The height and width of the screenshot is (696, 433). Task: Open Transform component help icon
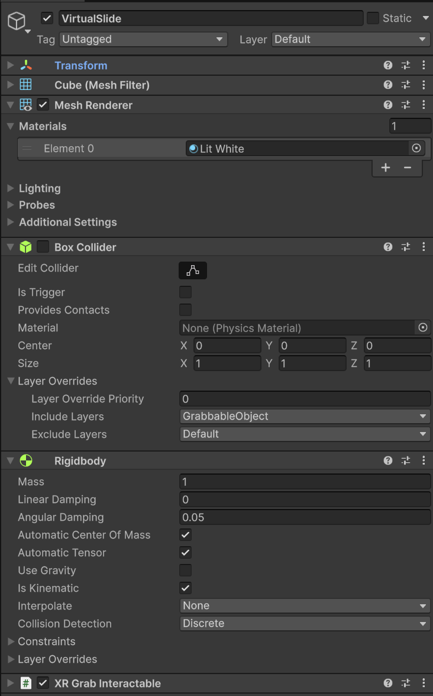pos(388,66)
